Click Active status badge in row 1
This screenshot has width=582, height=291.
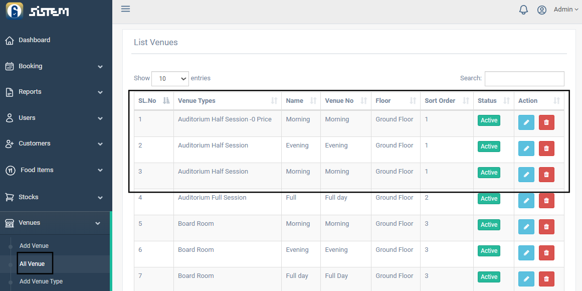[489, 120]
